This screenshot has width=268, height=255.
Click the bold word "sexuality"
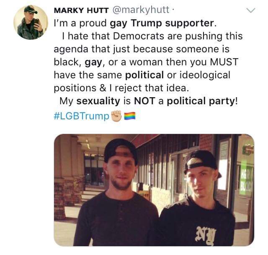tap(108, 101)
